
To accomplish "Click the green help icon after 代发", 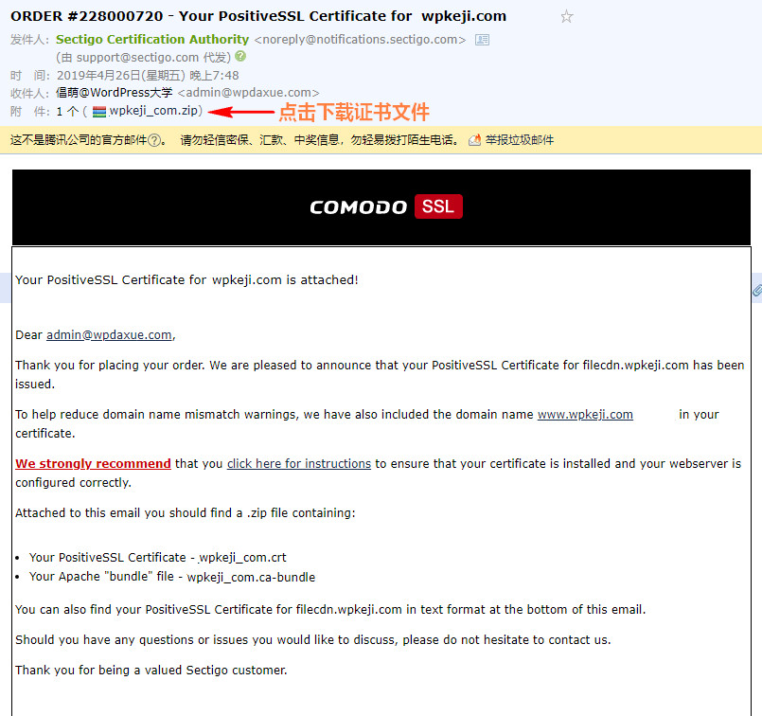I will [240, 57].
